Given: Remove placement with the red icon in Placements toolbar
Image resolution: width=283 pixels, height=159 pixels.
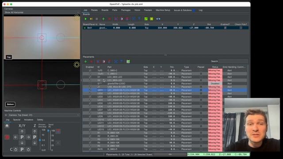Looking at the screenshot, I should 92,61.
